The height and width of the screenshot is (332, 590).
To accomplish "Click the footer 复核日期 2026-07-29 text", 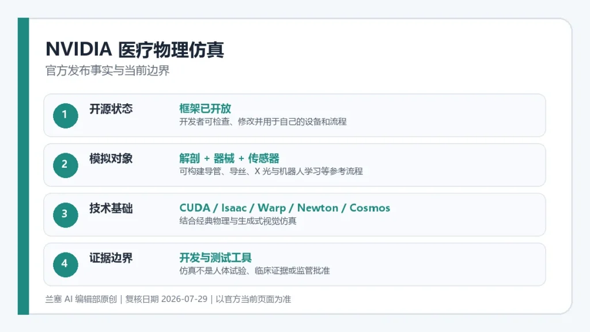I will tap(167, 299).
